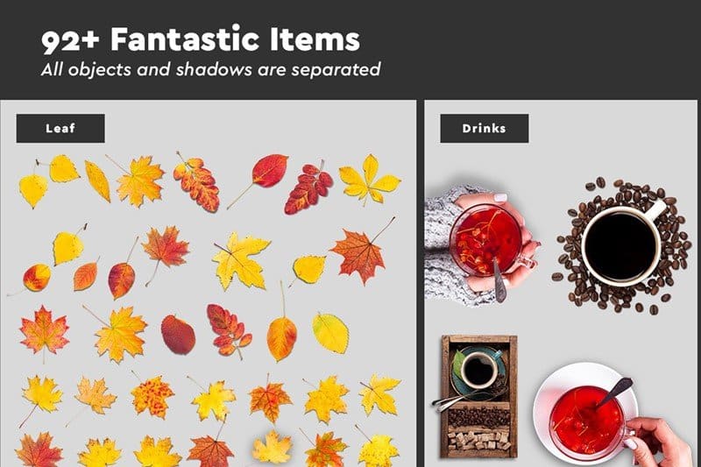Click the yellow five-finger chestnut leaf

pos(370,180)
